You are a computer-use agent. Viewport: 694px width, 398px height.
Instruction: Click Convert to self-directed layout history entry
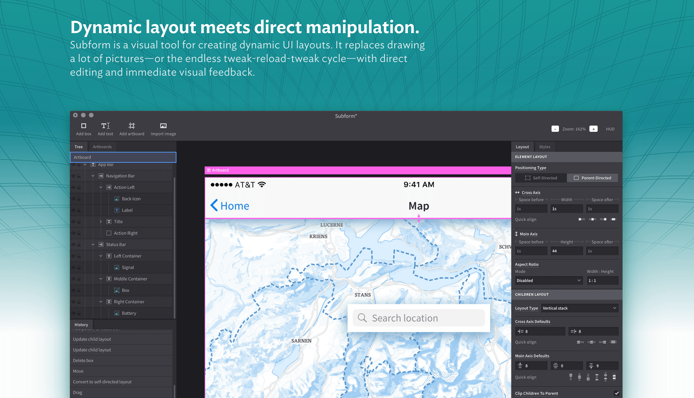[121, 382]
